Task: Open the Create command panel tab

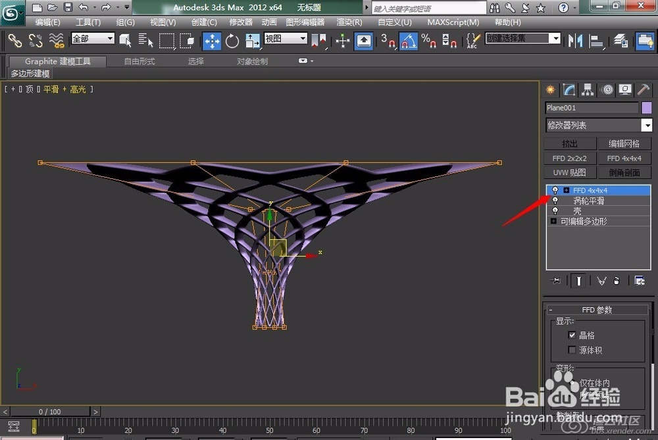Action: (550, 89)
